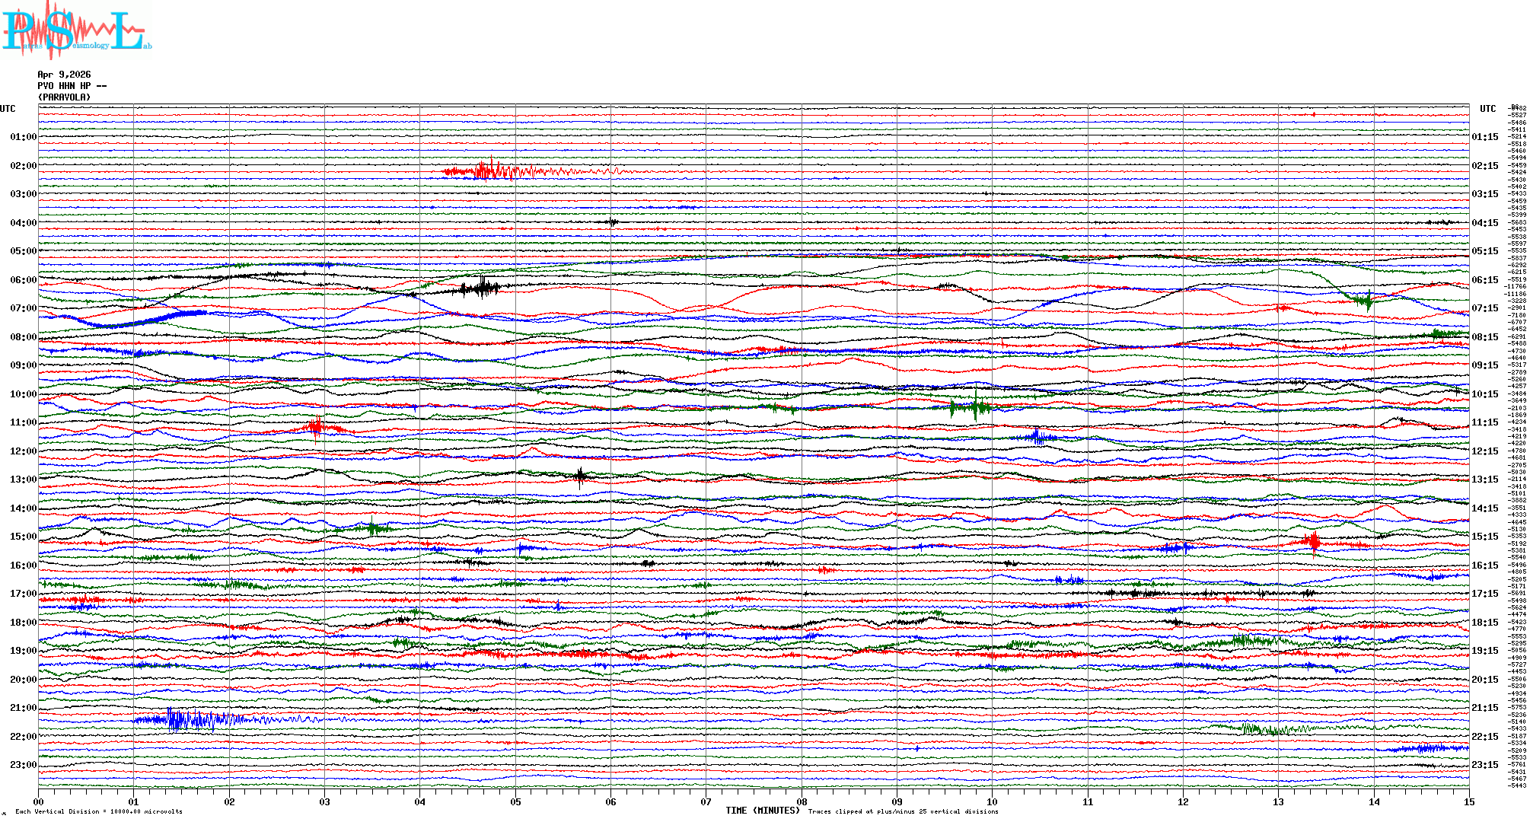Click the 'PVO HHN HP --' station label
Screen dimensions: 1530x822
pyautogui.click(x=72, y=86)
